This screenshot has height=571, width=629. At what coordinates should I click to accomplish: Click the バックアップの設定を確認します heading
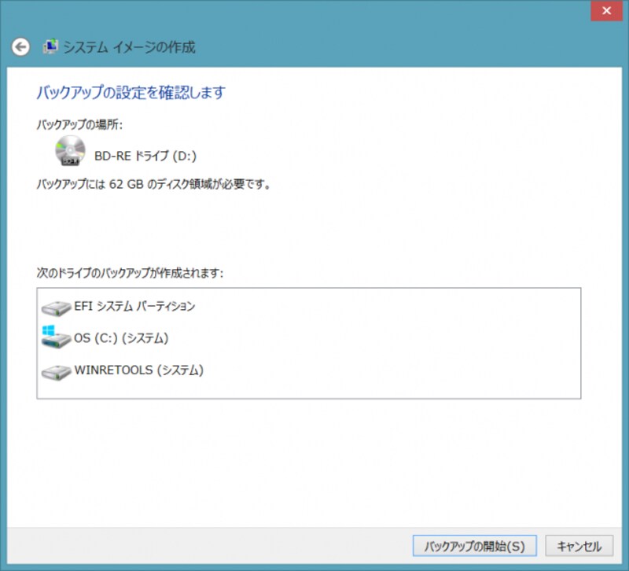pyautogui.click(x=131, y=93)
